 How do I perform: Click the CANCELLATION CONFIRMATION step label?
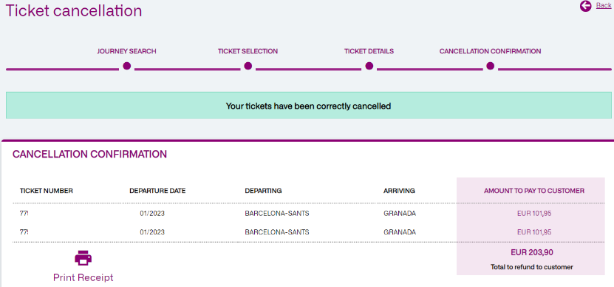(491, 51)
